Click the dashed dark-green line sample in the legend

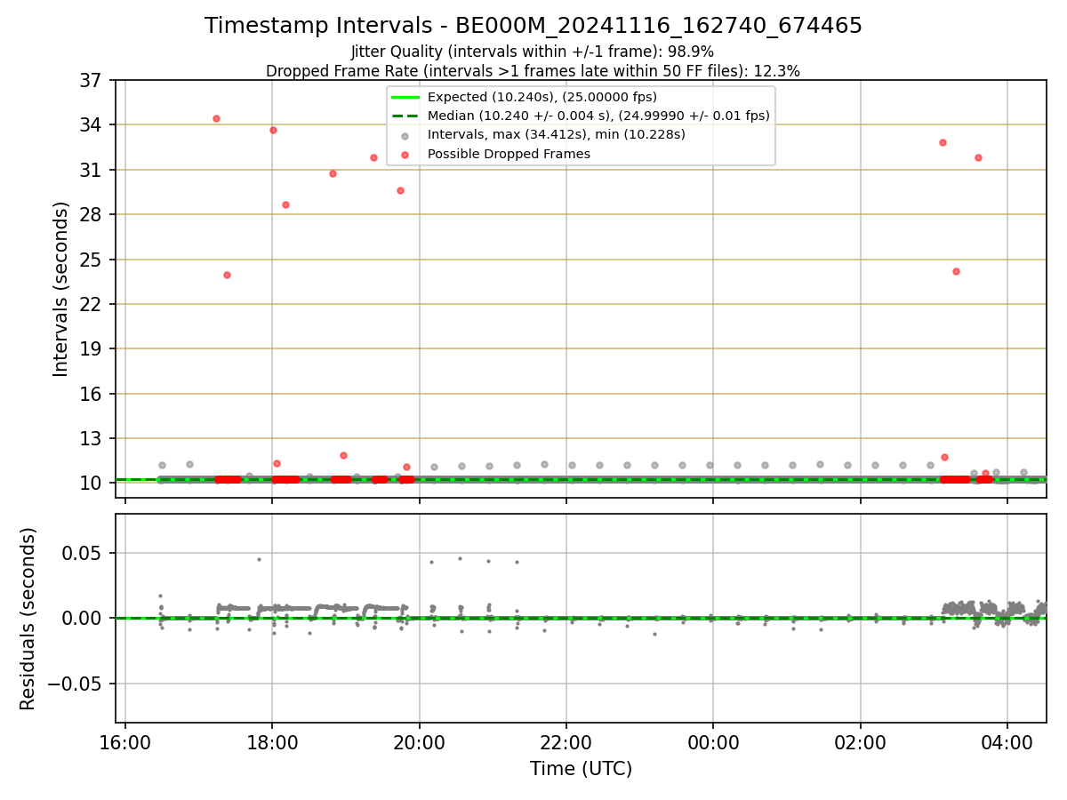405,116
